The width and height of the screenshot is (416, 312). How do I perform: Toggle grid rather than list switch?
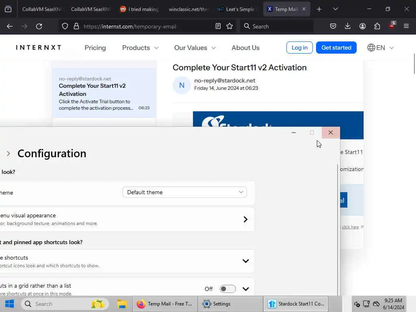point(227,289)
